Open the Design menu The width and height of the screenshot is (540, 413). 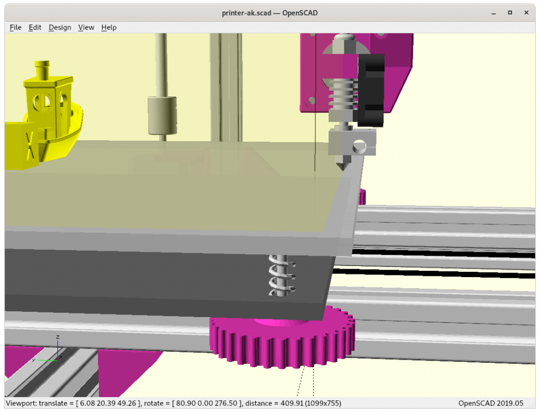coord(60,27)
